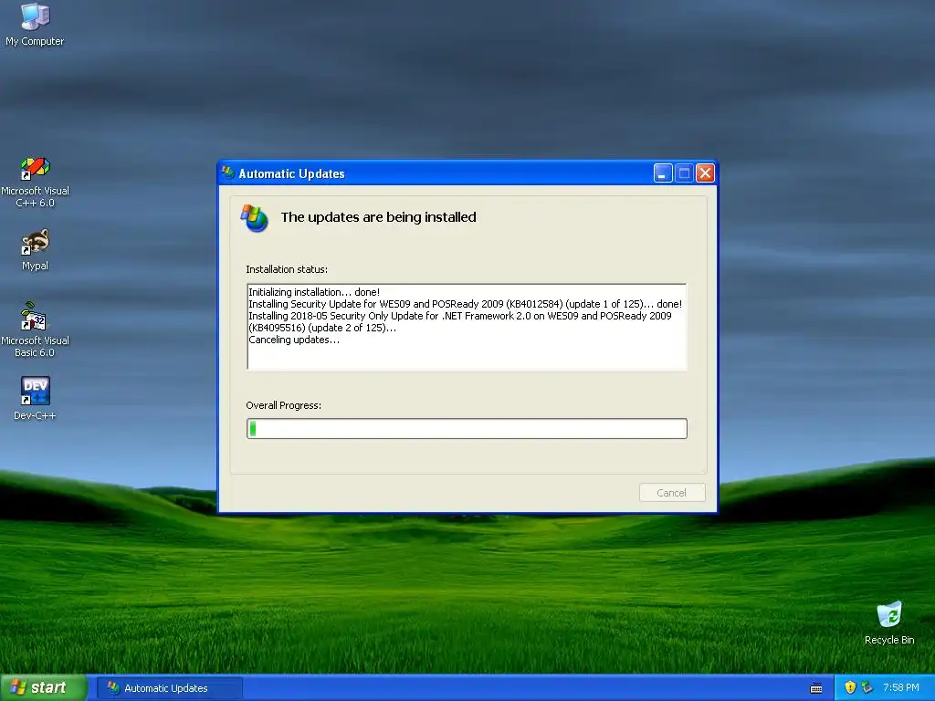Viewport: 935px width, 701px height.
Task: Click the Automatic Updates tray icon
Action: pos(867,687)
